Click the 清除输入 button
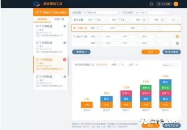The height and width of the screenshot is (130, 187). coord(81,52)
